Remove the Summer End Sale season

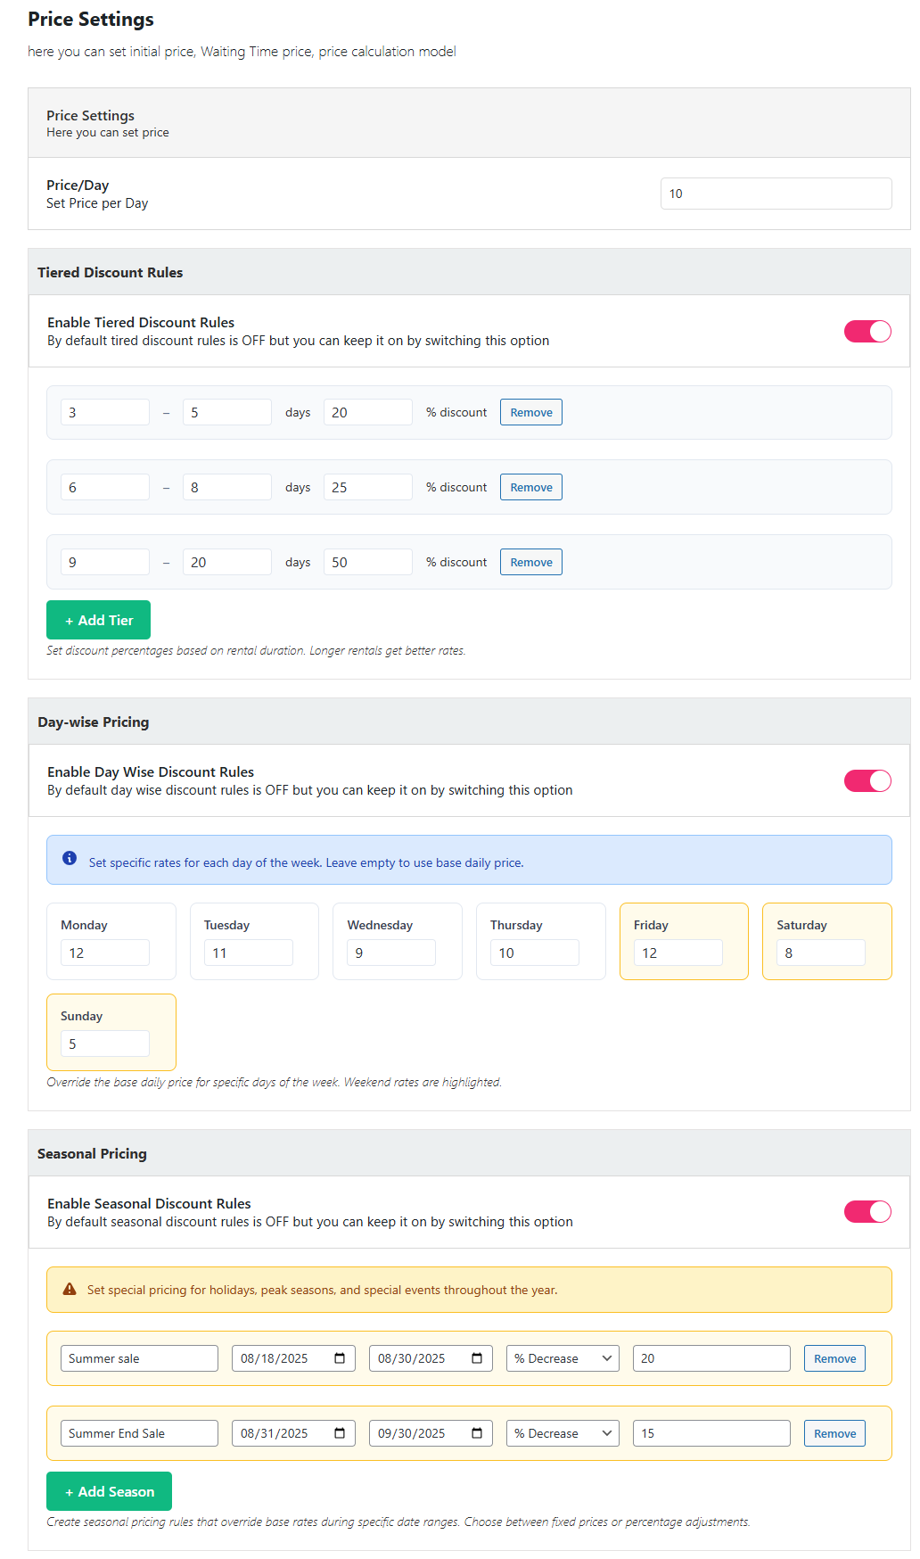[x=834, y=1433]
